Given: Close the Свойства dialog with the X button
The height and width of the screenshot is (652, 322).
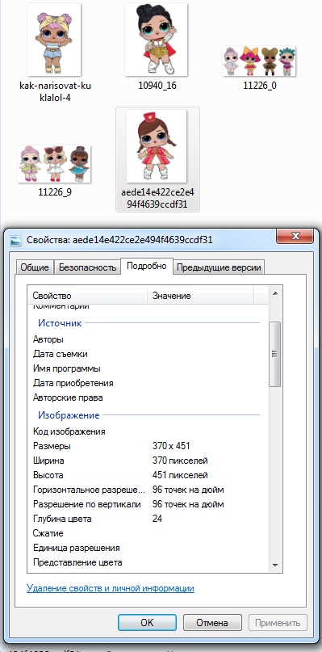Looking at the screenshot, I should point(296,236).
